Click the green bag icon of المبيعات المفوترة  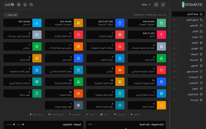(161, 23)
